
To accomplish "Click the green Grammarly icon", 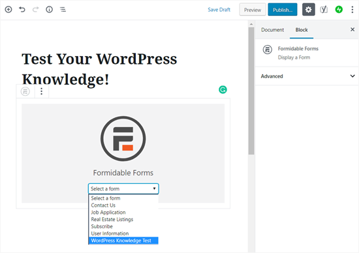I will [x=223, y=90].
